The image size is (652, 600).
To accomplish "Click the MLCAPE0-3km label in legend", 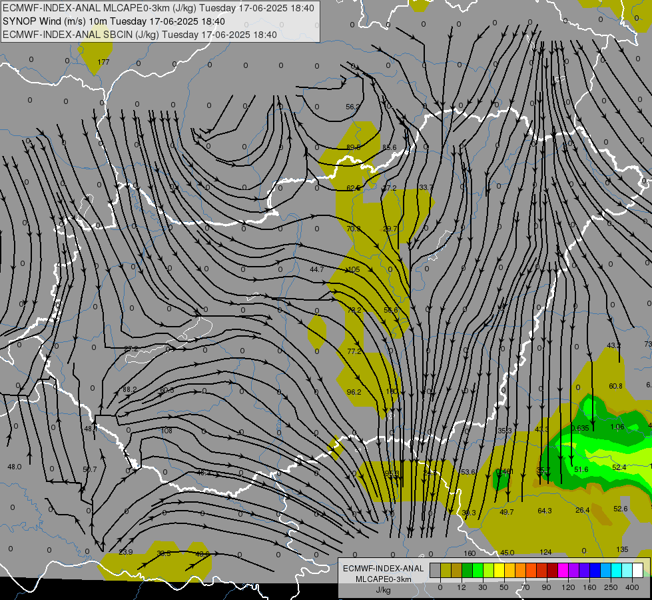I will point(384,579).
